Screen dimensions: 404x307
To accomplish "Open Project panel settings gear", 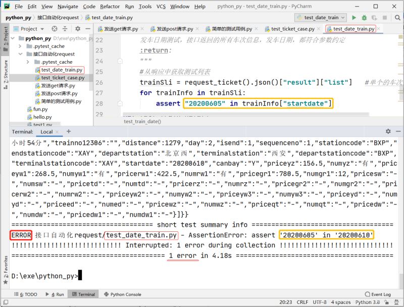I will point(78,29).
